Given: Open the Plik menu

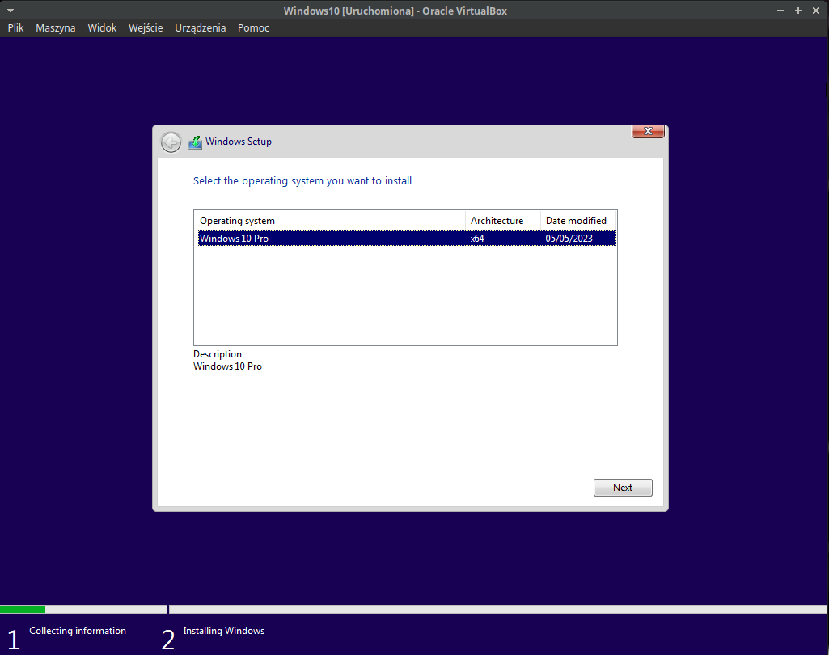Looking at the screenshot, I should [15, 28].
